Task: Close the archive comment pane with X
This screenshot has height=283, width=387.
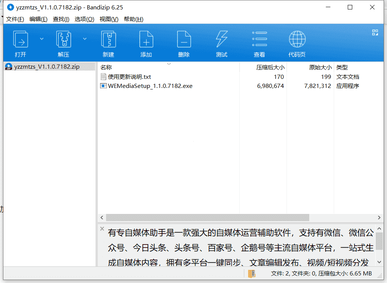Action: pyautogui.click(x=102, y=229)
